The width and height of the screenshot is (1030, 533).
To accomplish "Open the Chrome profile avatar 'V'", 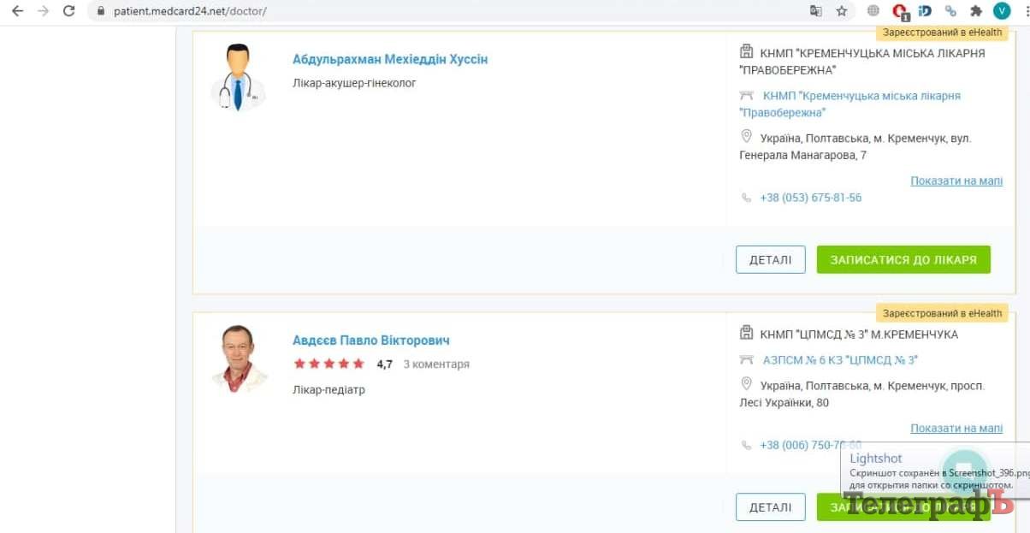I will [1002, 11].
